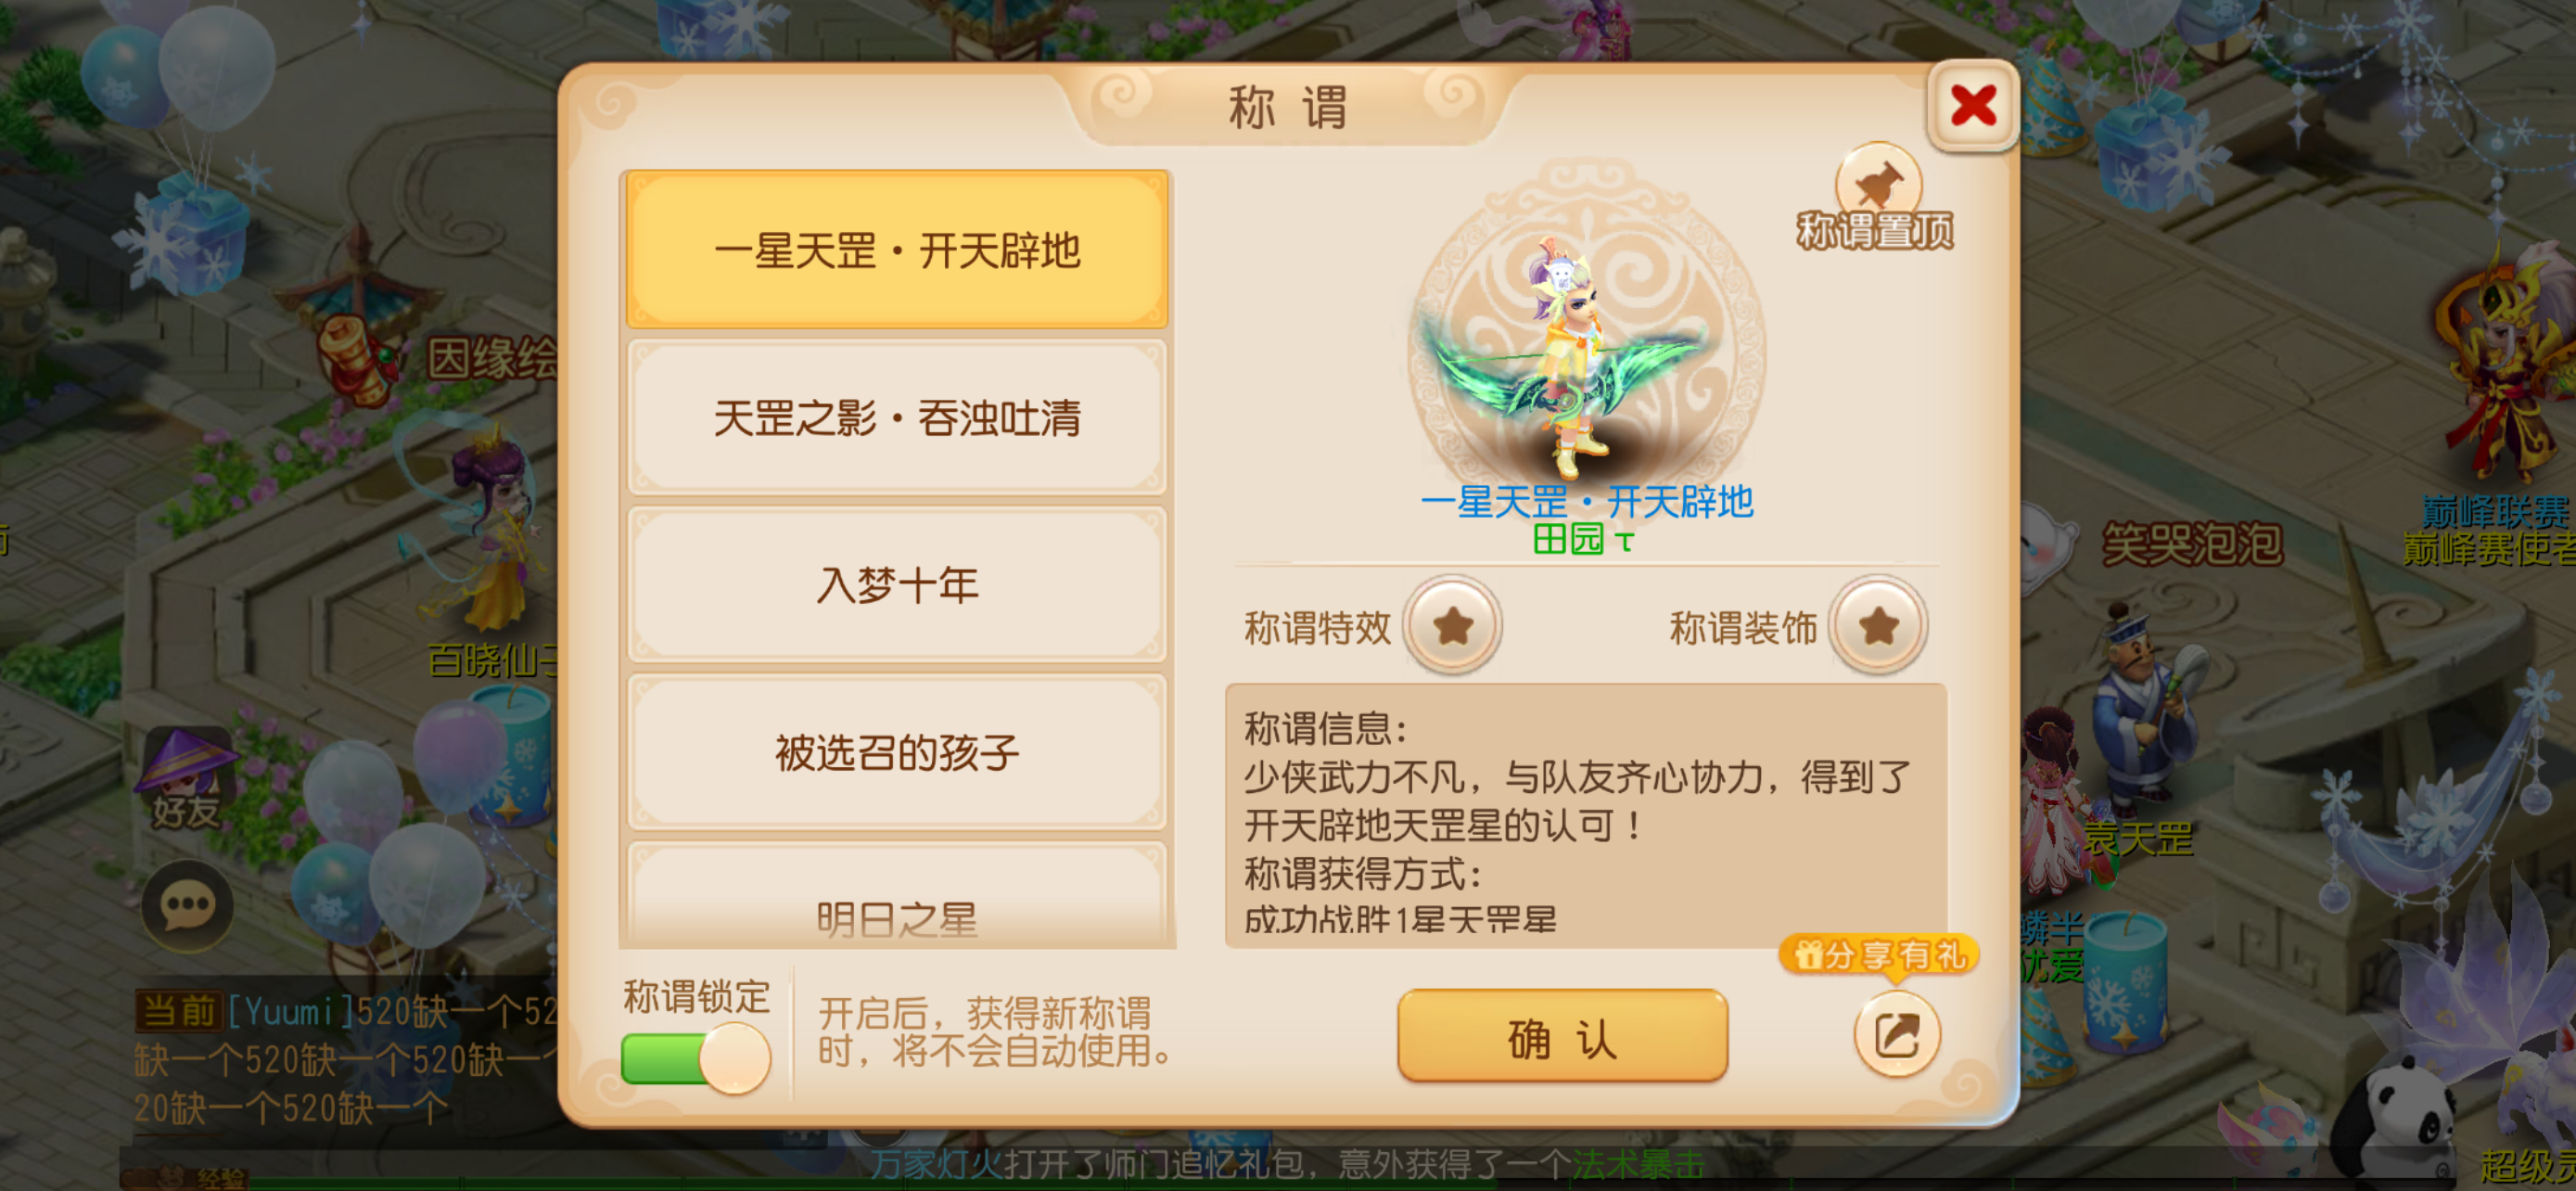2576x1191 pixels.
Task: Click the 确认 confirm button
Action: 1562,1037
